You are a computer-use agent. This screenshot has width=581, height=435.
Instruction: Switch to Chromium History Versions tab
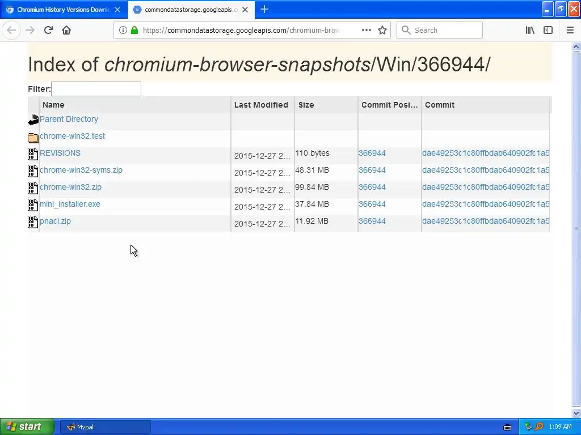pos(64,10)
